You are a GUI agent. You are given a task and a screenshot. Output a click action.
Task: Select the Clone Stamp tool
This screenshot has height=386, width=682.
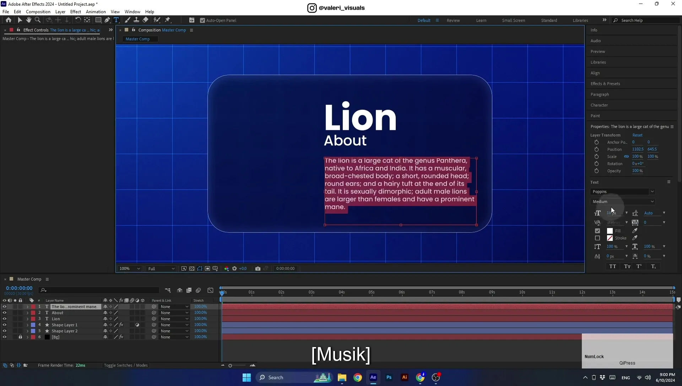(136, 20)
